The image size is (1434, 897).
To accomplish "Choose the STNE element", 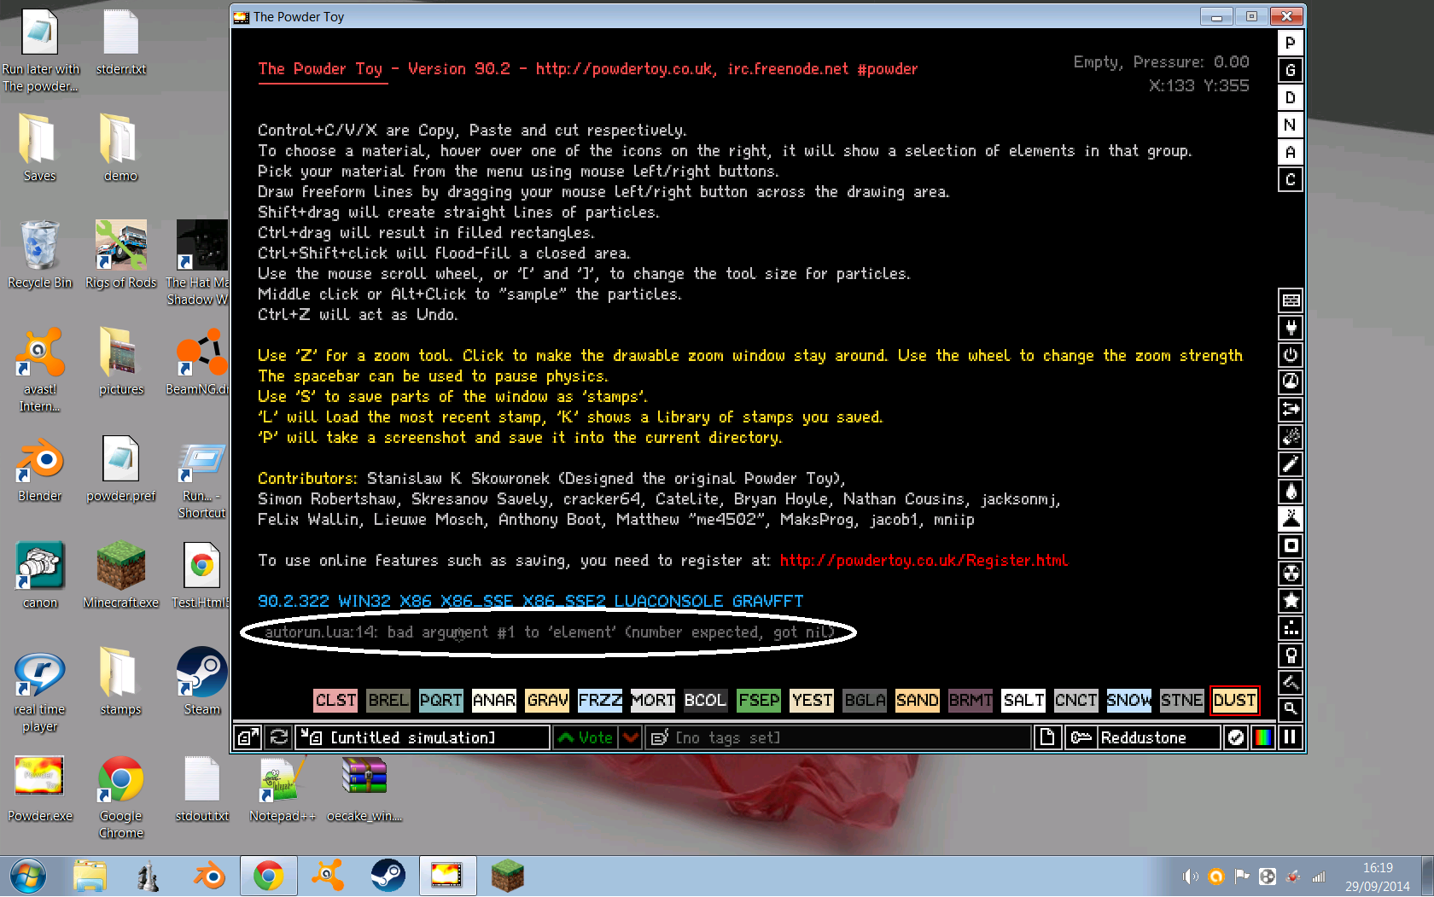I will click(1182, 701).
